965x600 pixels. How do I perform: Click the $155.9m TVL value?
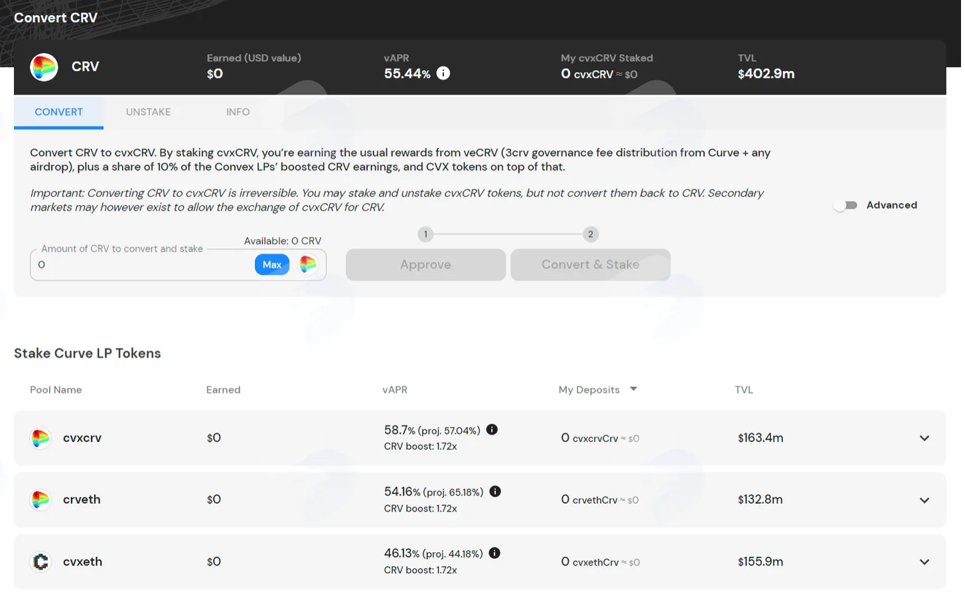(761, 562)
